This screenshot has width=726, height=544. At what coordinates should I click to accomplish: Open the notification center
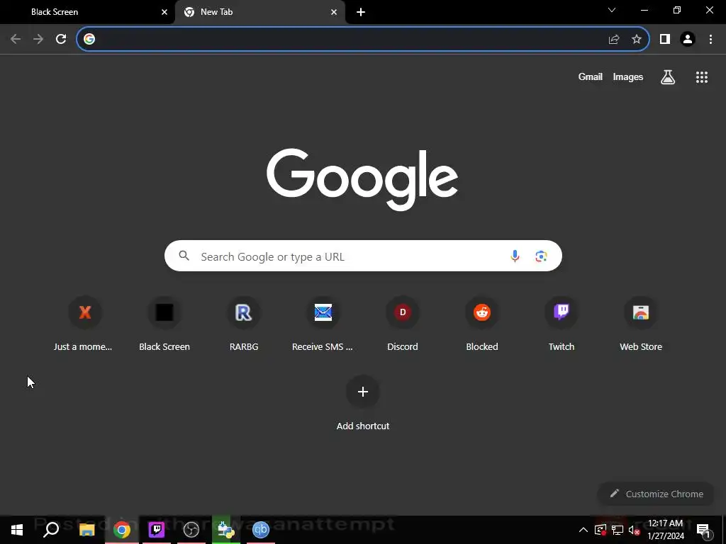[x=703, y=530]
